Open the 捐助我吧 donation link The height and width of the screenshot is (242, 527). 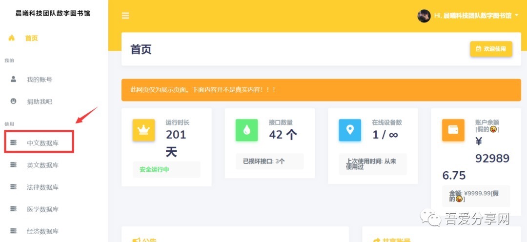tap(40, 101)
